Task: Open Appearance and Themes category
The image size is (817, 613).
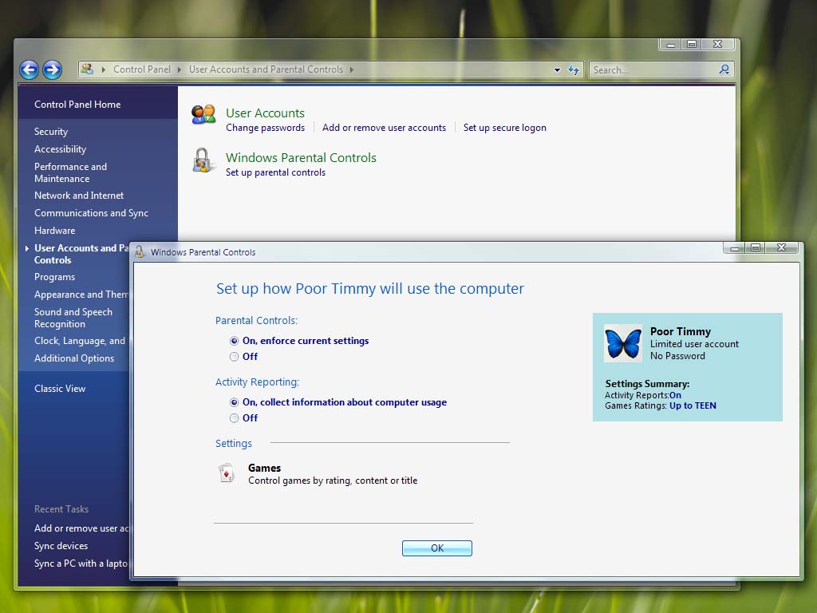Action: pos(81,295)
